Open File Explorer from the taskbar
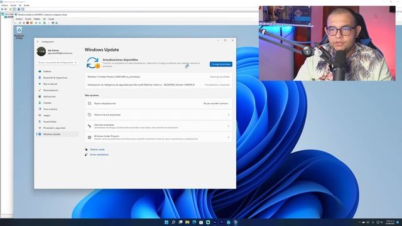402x226 pixels. [x=187, y=222]
